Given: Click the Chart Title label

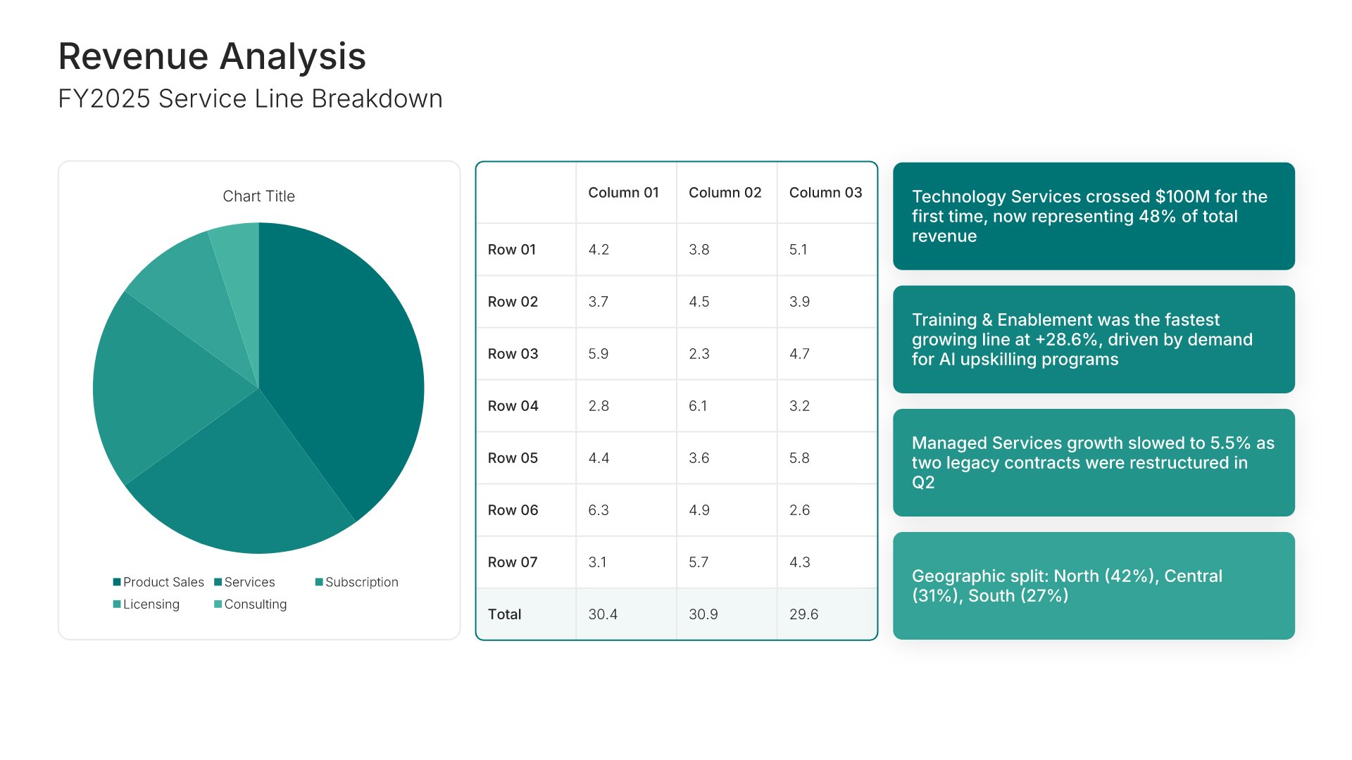Looking at the screenshot, I should [x=258, y=196].
